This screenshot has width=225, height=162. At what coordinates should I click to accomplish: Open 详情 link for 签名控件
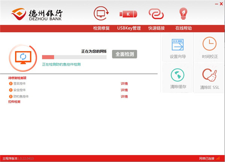coord(124,84)
